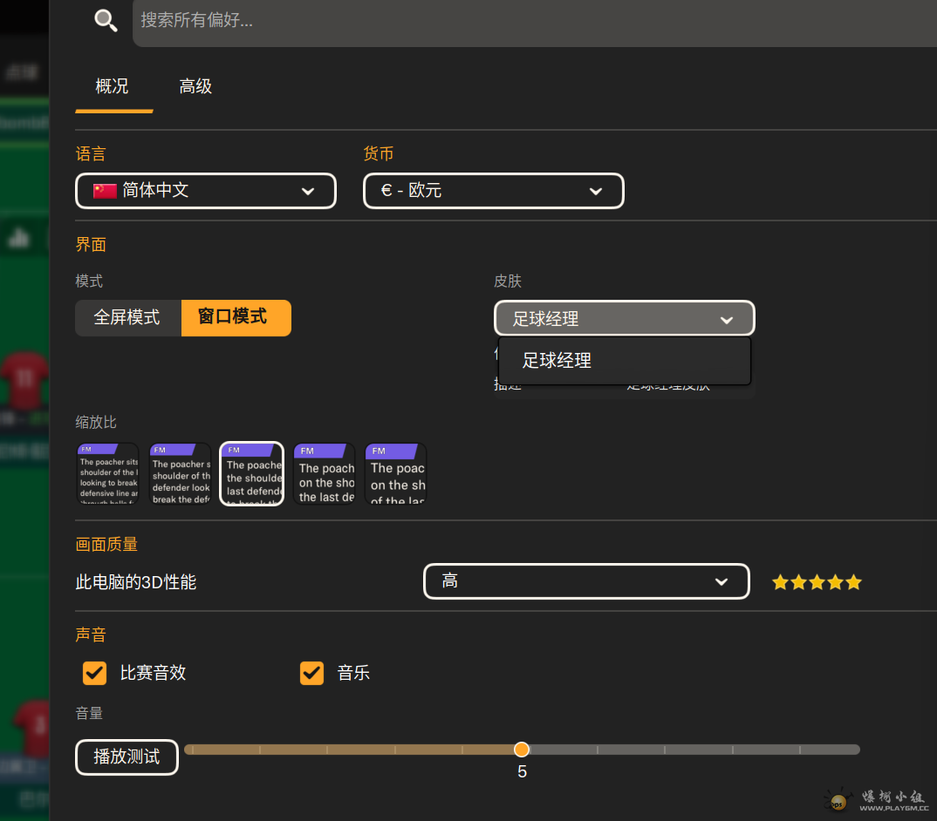This screenshot has width=937, height=821.
Task: Switch display to 全屏模式
Action: [x=127, y=318]
